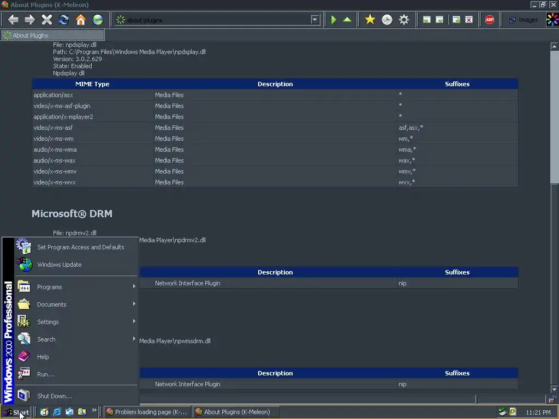The width and height of the screenshot is (559, 419).
Task: Click the Microsoft® DRM heading
Action: (72, 213)
